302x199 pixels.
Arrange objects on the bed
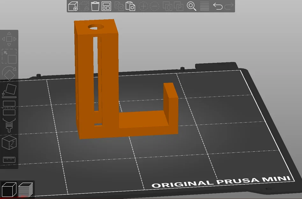106,6
